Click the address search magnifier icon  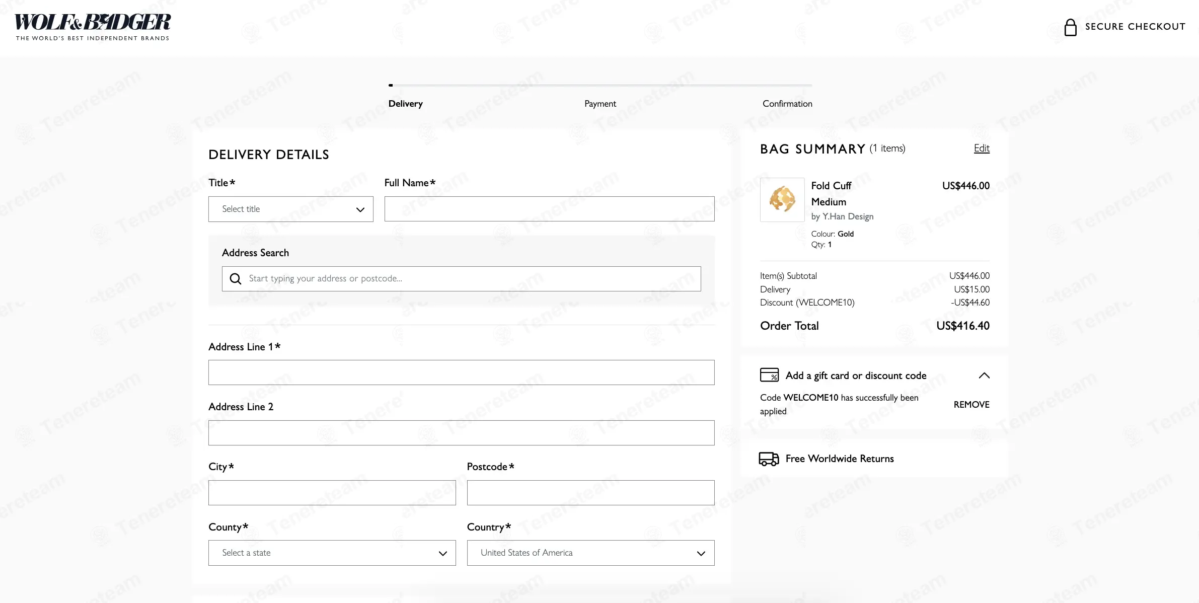236,279
